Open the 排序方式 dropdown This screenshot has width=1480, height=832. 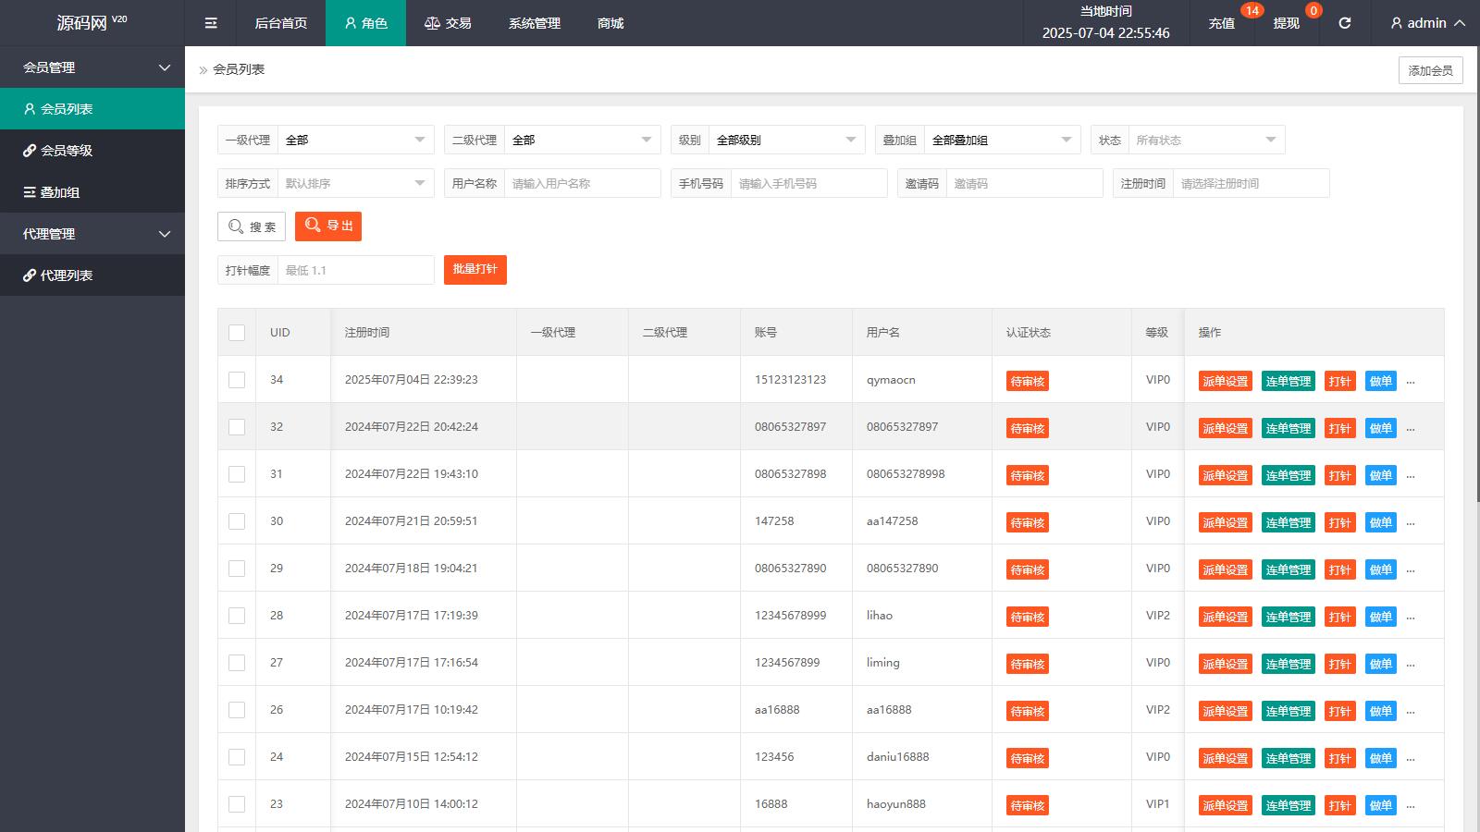point(356,183)
